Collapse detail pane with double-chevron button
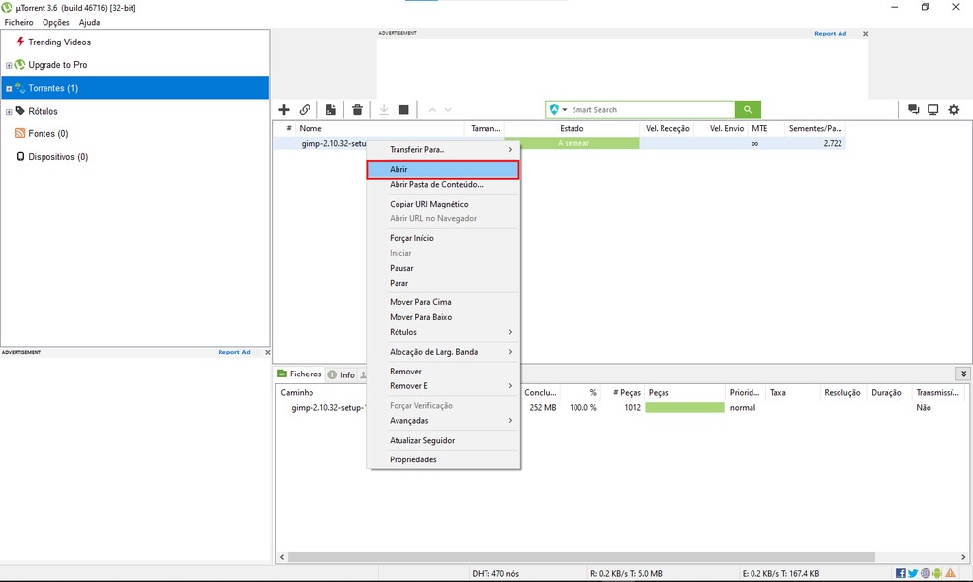The image size is (973, 582). (x=962, y=374)
